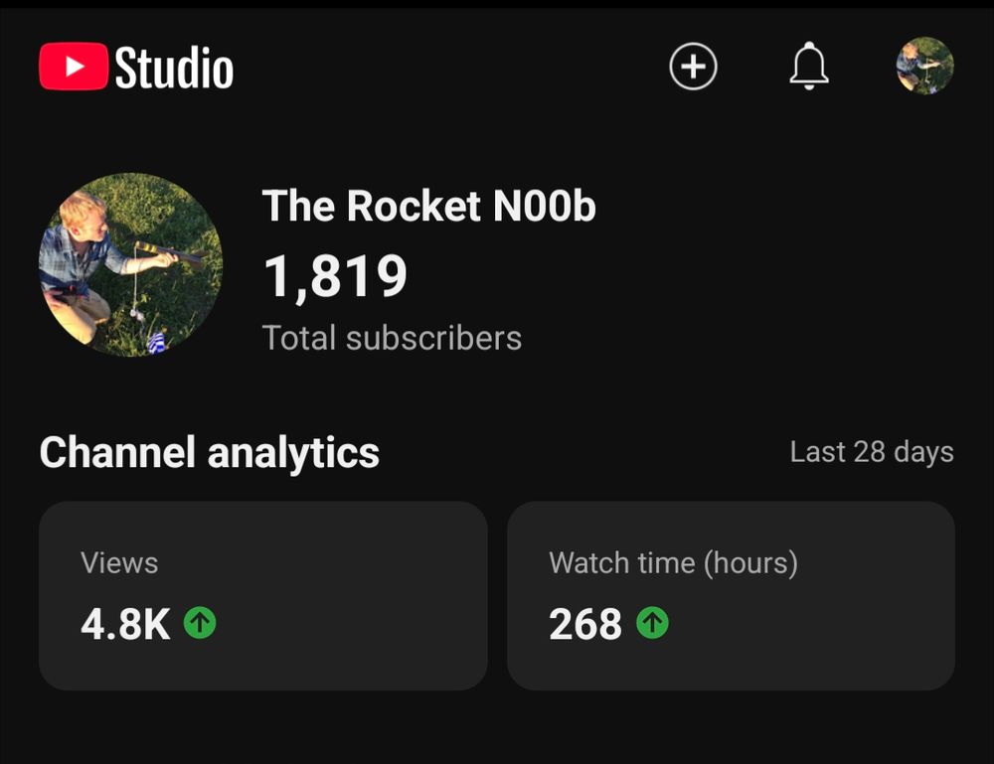Tap the 28 in Last 28 days

click(869, 452)
